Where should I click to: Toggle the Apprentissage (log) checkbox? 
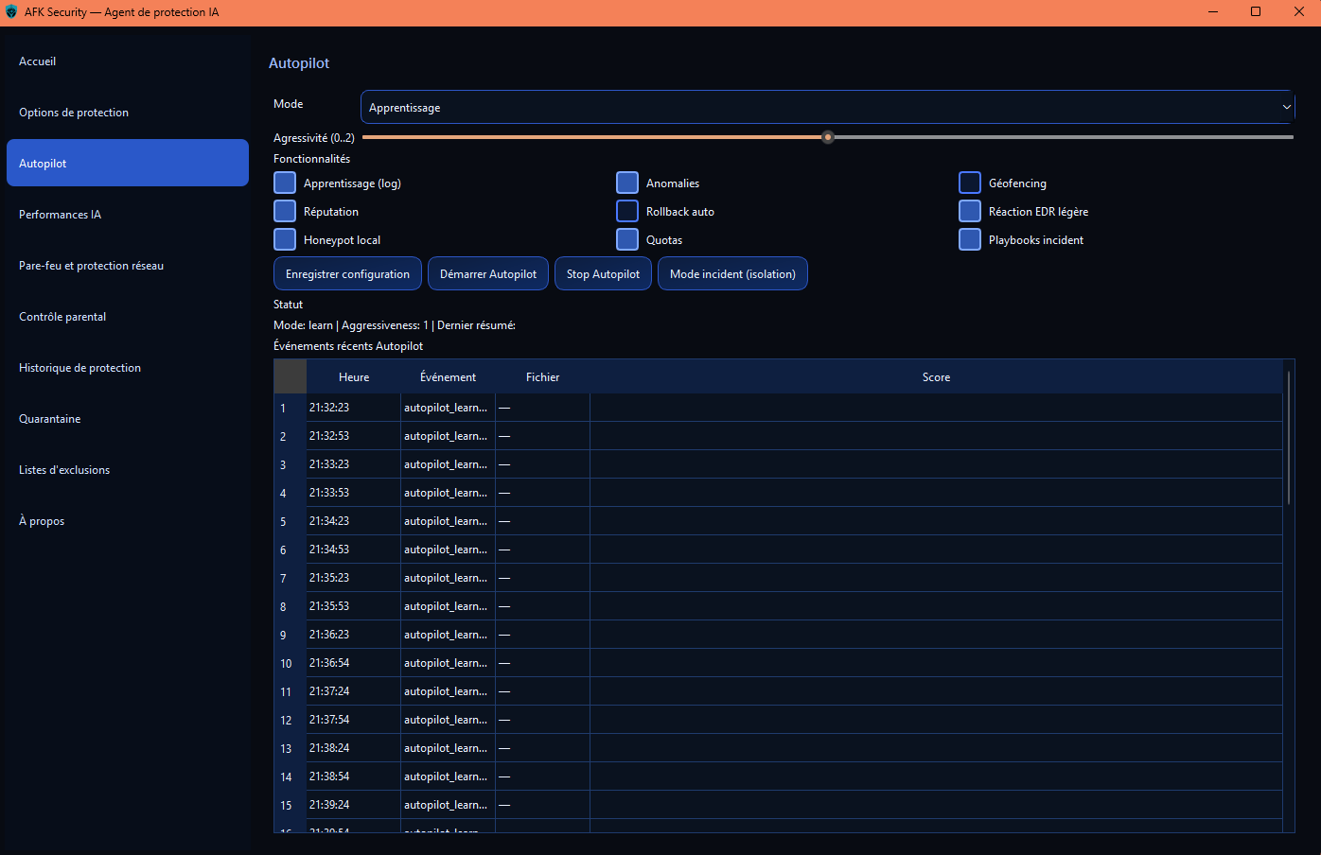[285, 183]
